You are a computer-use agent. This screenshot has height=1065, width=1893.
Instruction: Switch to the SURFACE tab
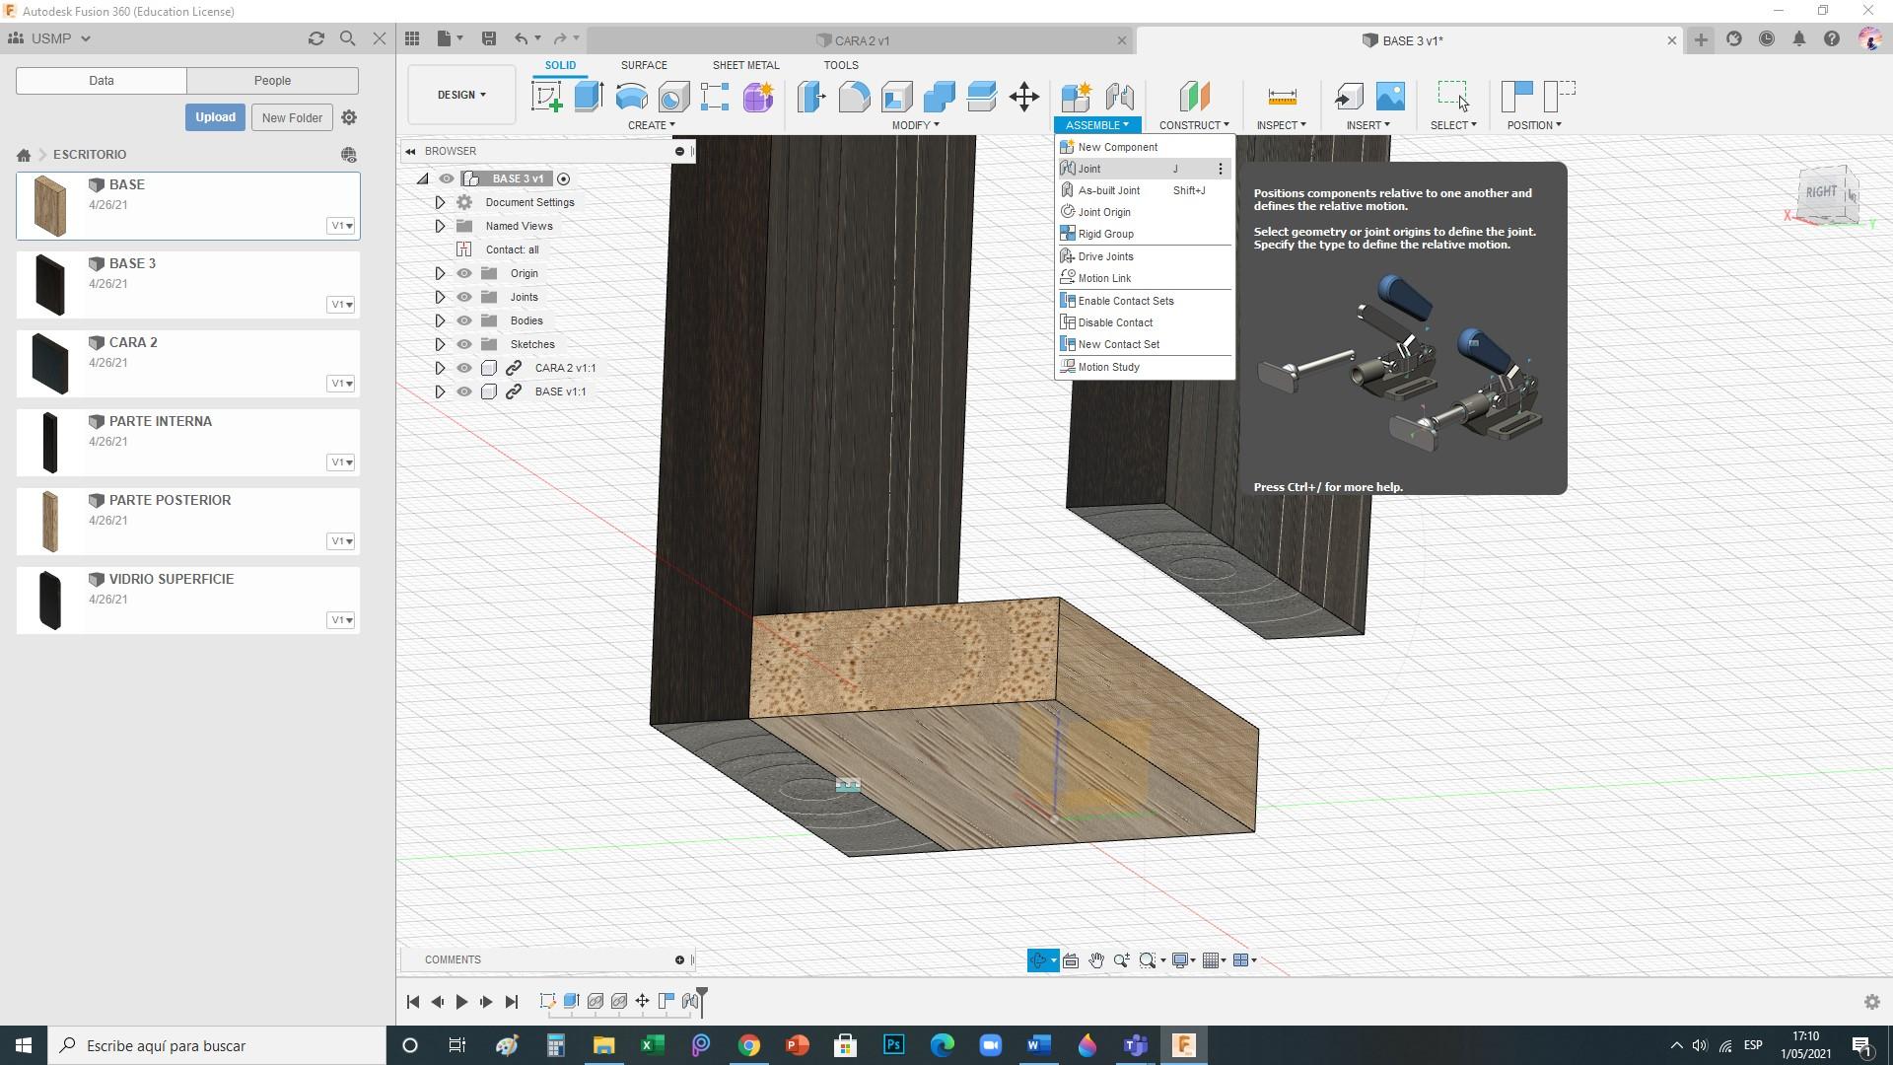pos(644,65)
